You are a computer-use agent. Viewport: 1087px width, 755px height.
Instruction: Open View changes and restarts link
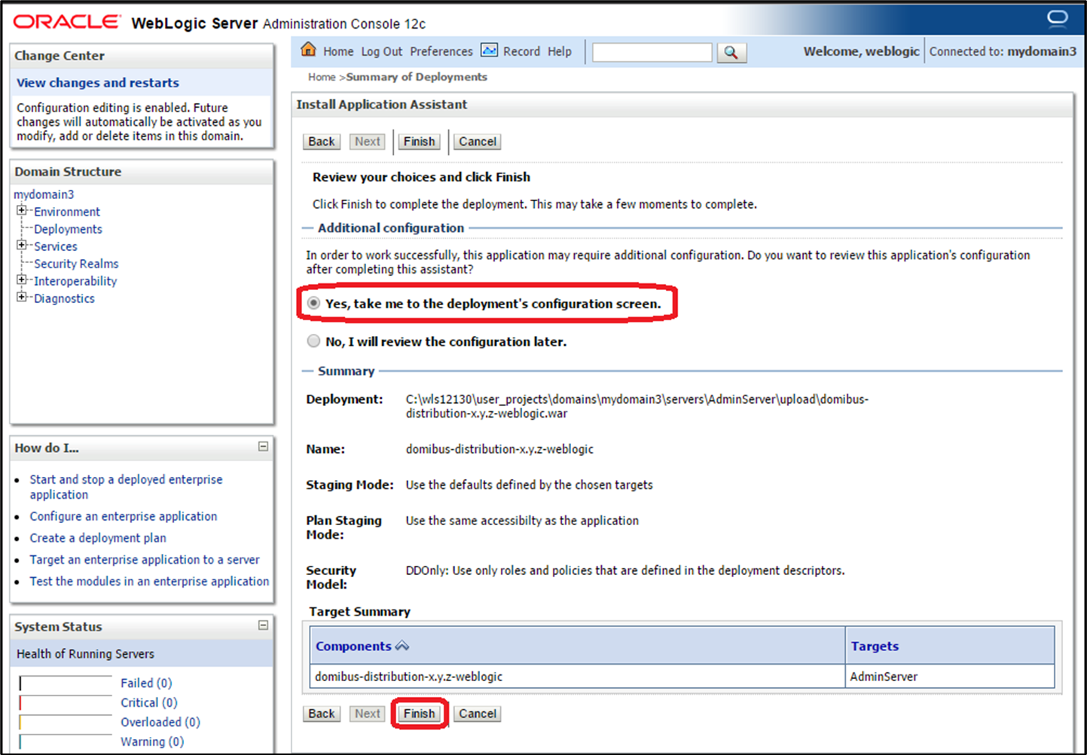pyautogui.click(x=98, y=83)
